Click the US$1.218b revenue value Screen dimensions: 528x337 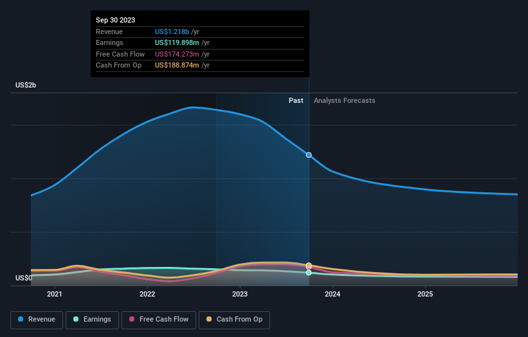click(x=172, y=32)
